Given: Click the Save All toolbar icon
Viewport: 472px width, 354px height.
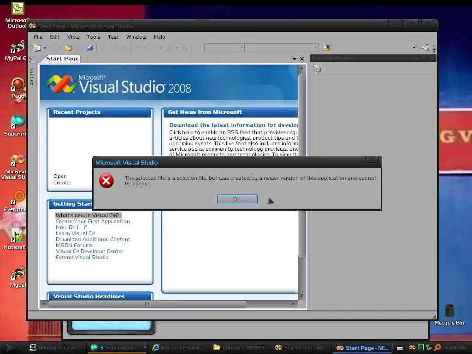Looking at the screenshot, I should pyautogui.click(x=90, y=48).
